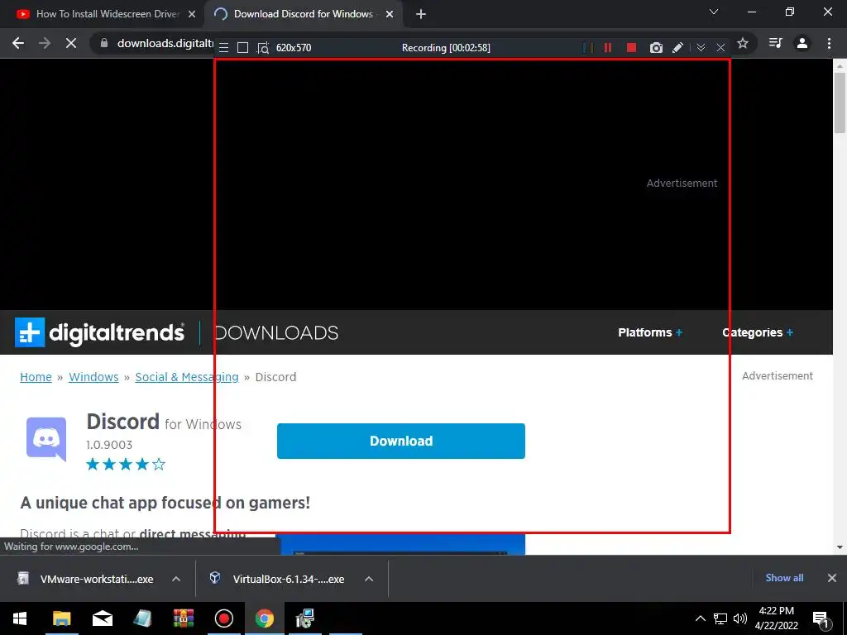Expand the Platforms menu
The width and height of the screenshot is (847, 635).
[650, 332]
